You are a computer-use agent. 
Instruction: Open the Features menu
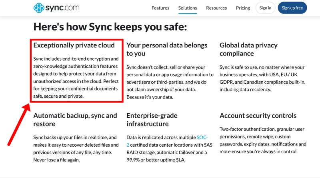pos(160,8)
